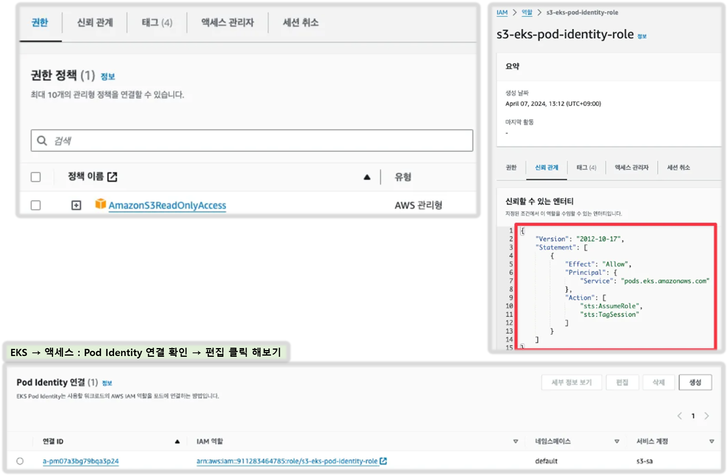Viewport: 728px width, 476px height.
Task: Click the orange policy cube icon beside AmazonS3ReadOnlyAccess
Action: tap(101, 204)
